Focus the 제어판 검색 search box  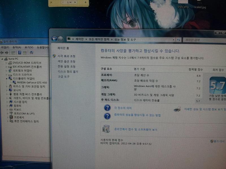pos(204,40)
